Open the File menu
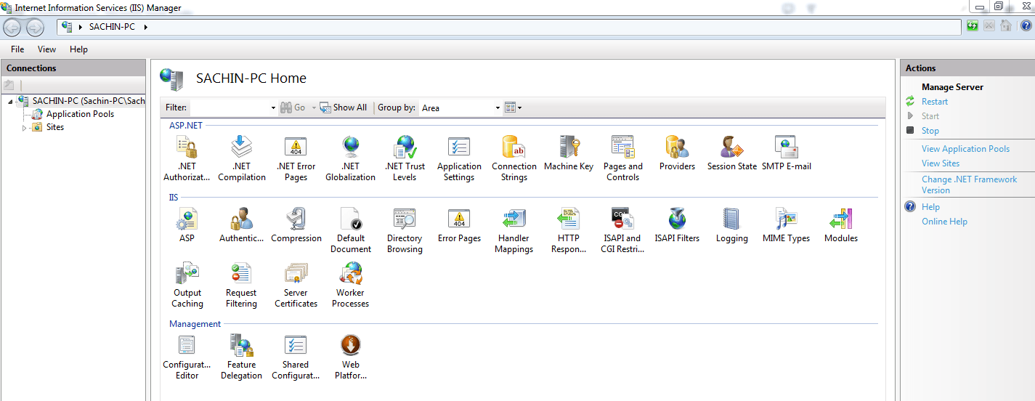 pyautogui.click(x=17, y=49)
